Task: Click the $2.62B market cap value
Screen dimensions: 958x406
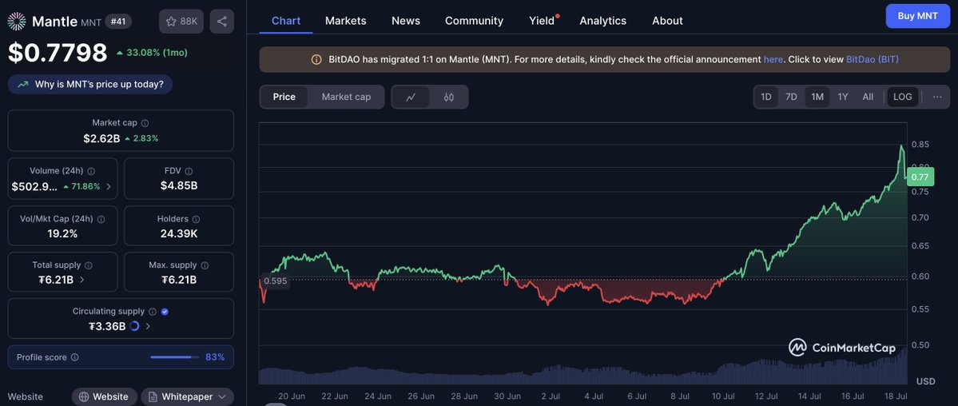Action: click(102, 138)
